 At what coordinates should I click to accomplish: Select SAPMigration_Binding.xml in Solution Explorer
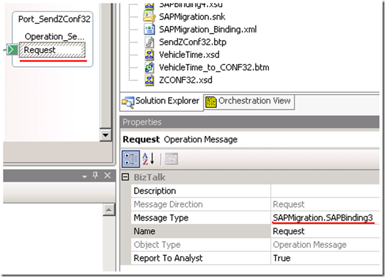pos(207,29)
